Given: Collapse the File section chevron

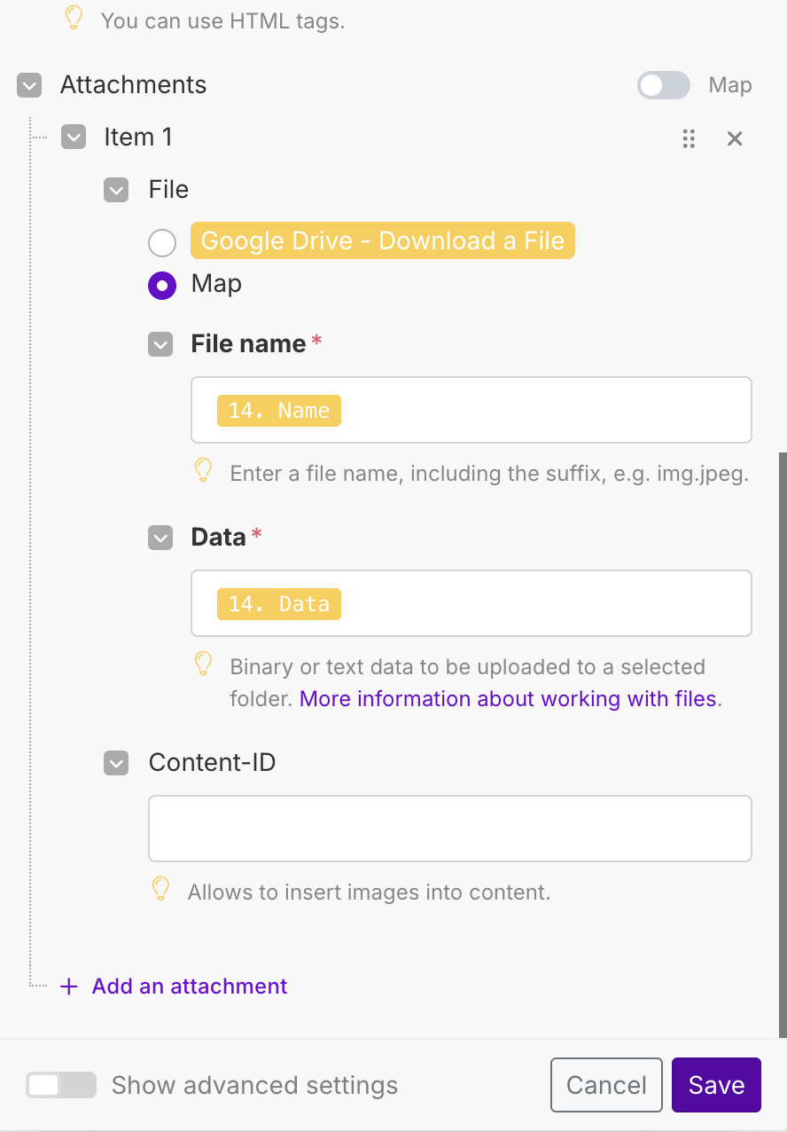Looking at the screenshot, I should point(116,190).
